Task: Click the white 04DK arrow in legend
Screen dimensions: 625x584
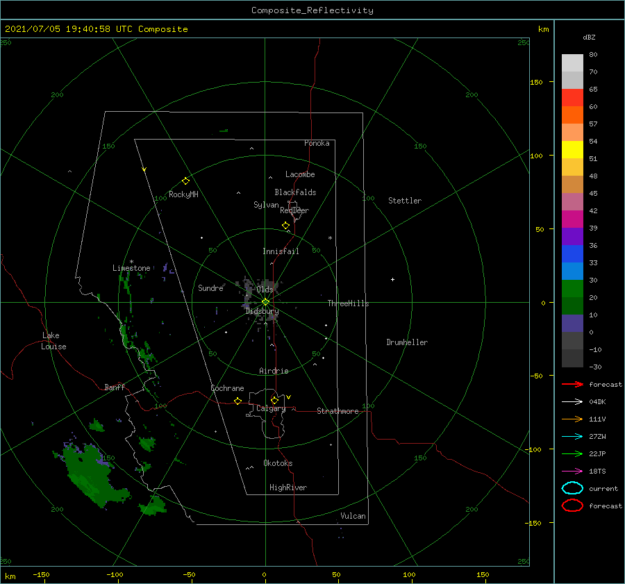Action: tap(572, 401)
